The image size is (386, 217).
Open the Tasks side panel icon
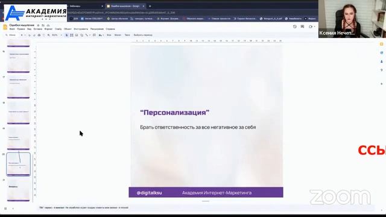[x=382, y=53]
